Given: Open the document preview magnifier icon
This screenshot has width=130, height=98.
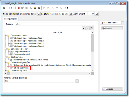Looking at the screenshot, I should pyautogui.click(x=44, y=8).
